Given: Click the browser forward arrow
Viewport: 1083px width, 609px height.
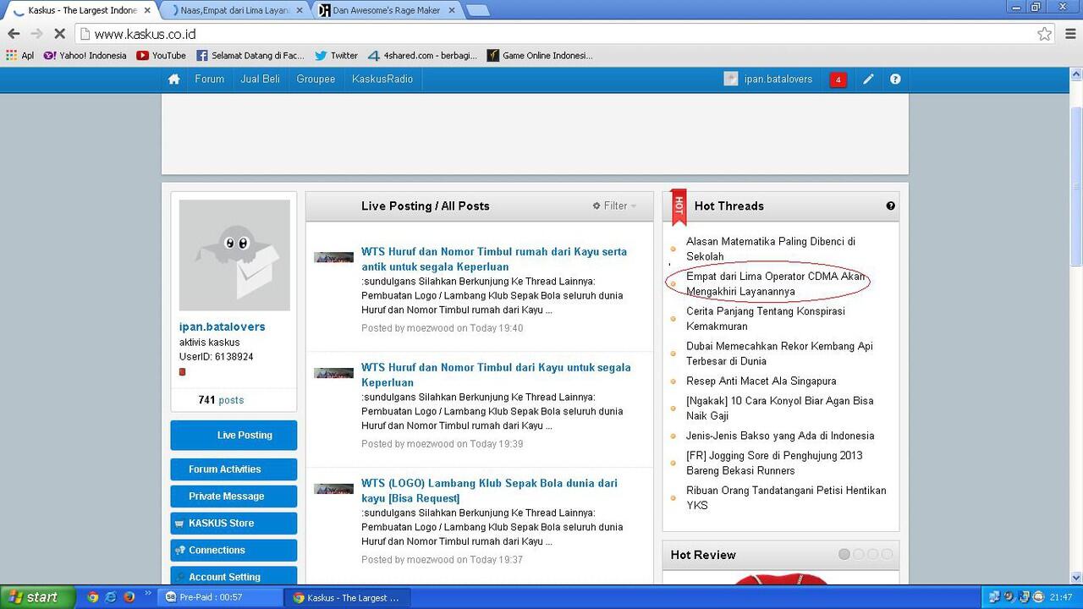Looking at the screenshot, I should (36, 34).
